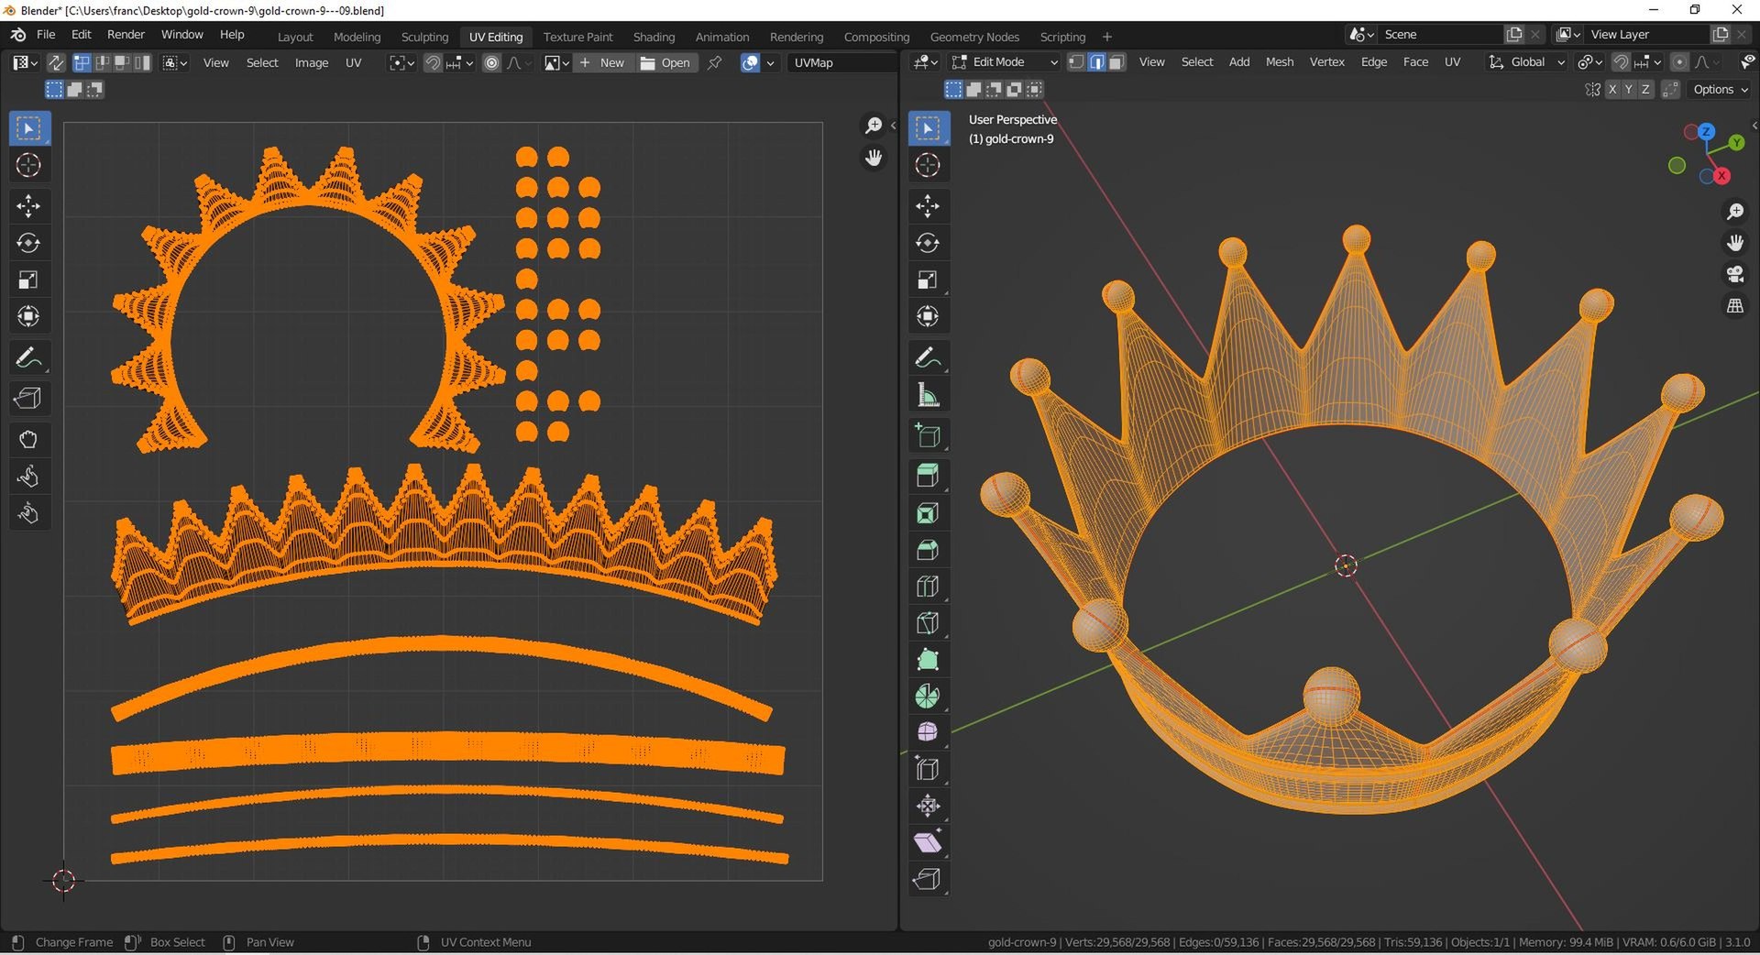Screen dimensions: 1760x955
Task: Click the New image button
Action: click(x=602, y=63)
